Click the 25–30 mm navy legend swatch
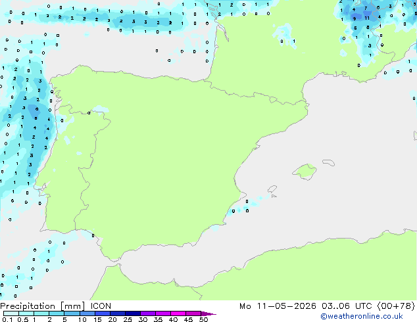The width and height of the screenshot is (417, 322). click(133, 313)
